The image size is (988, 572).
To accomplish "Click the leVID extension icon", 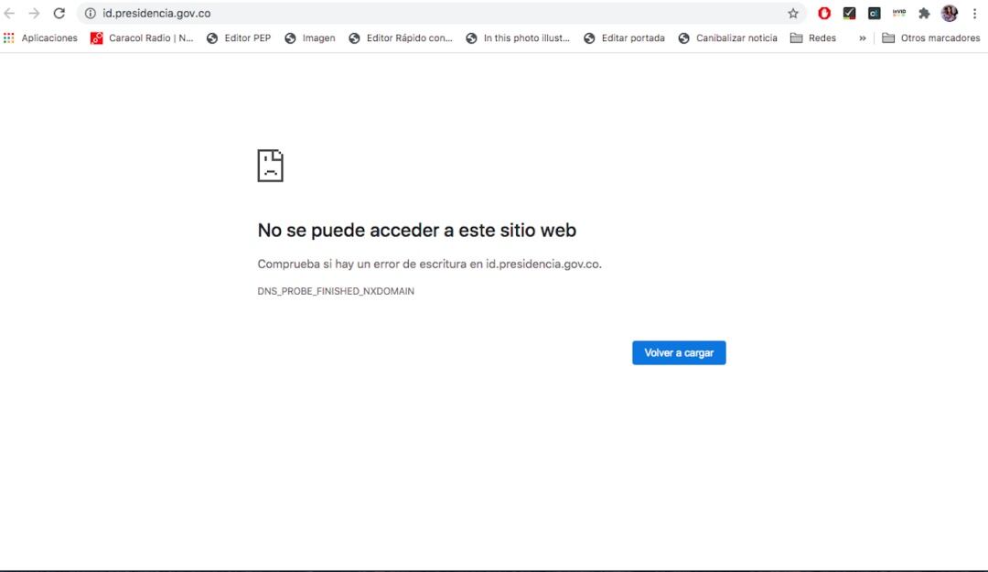I will point(898,14).
